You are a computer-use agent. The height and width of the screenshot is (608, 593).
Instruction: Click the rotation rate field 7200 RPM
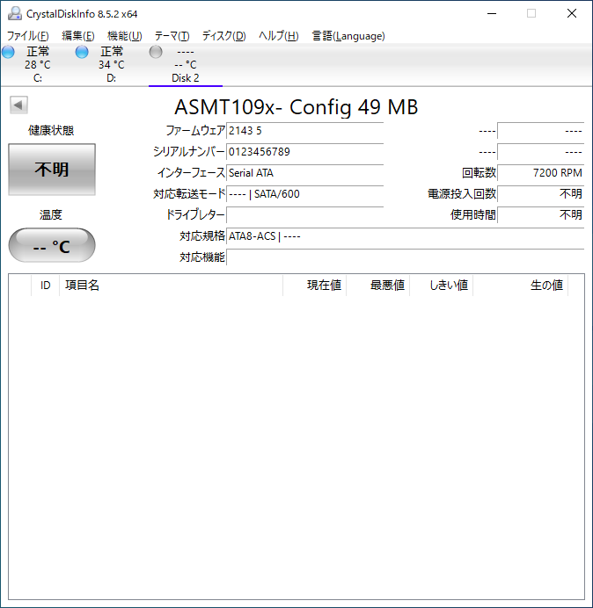[540, 173]
